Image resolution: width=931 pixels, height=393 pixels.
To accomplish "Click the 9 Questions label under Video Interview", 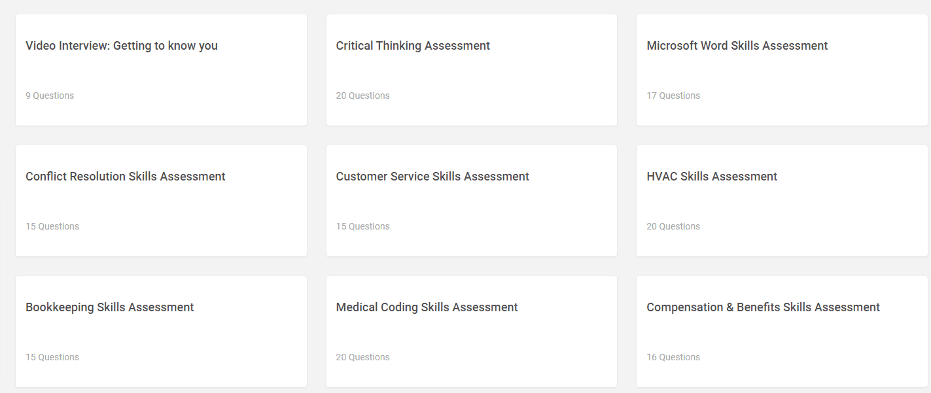I will click(x=50, y=95).
